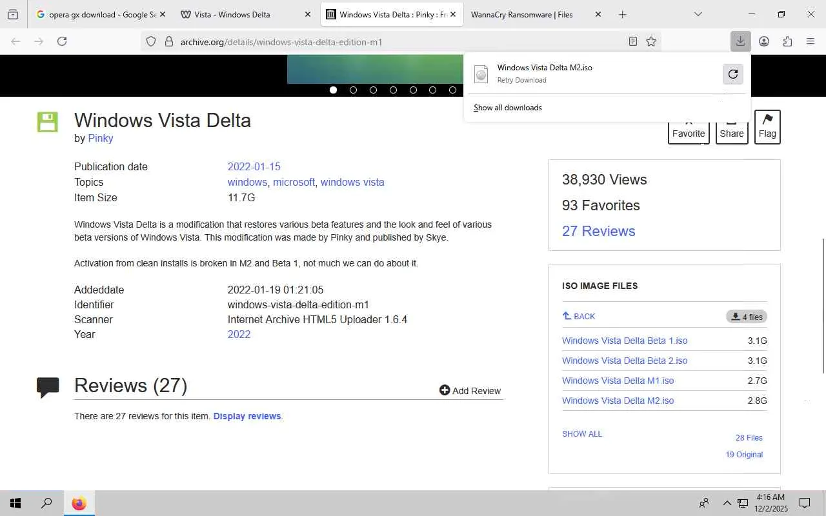Open the 'microsoft' topic link
Image resolution: width=826 pixels, height=516 pixels.
[294, 182]
